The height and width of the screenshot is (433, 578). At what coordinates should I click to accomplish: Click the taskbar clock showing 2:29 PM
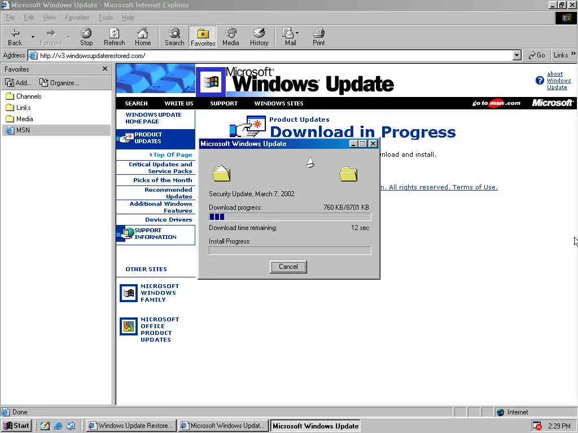point(559,426)
